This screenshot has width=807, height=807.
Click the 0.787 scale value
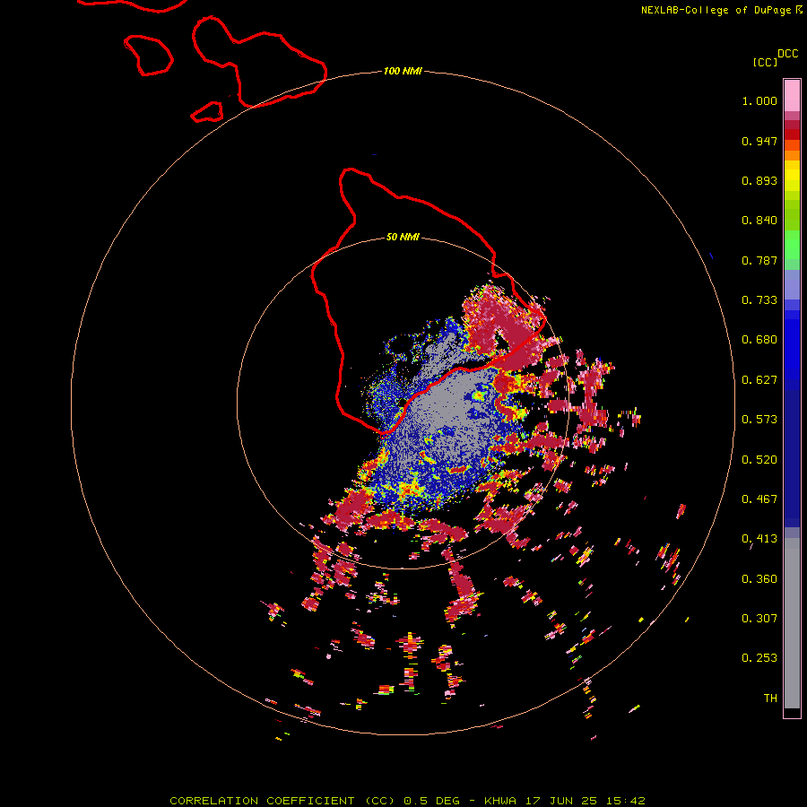coord(759,260)
